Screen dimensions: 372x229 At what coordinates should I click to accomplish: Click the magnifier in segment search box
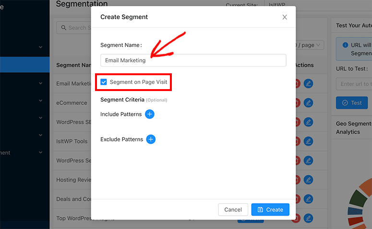(63, 28)
